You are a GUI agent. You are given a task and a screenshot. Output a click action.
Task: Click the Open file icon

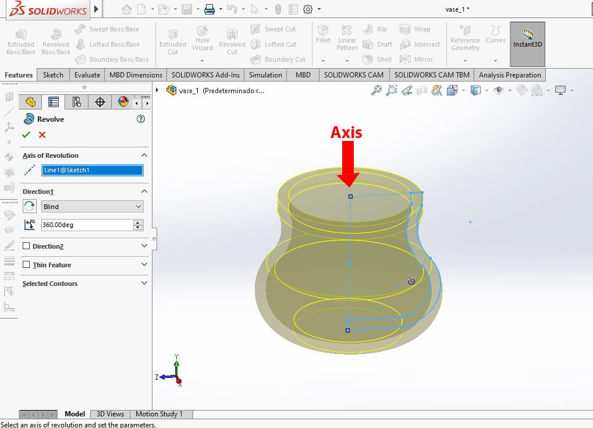point(164,9)
